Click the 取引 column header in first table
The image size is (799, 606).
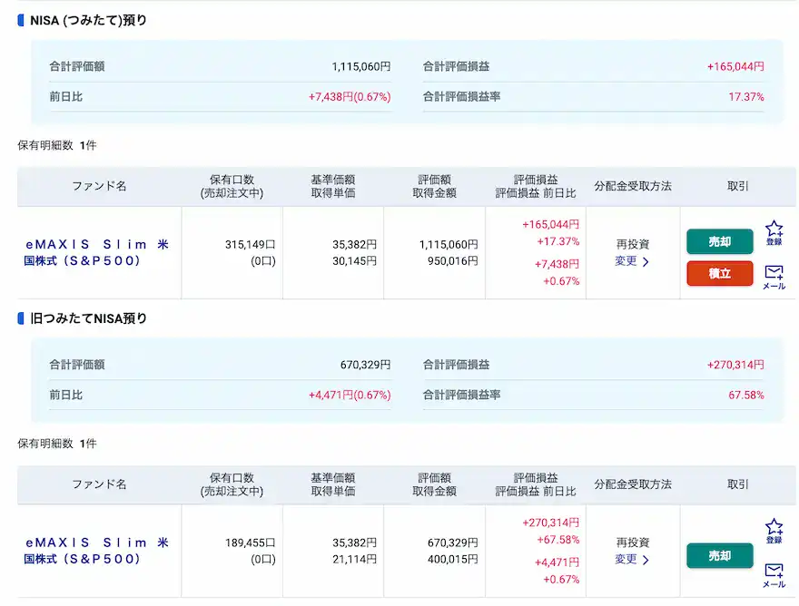point(737,186)
